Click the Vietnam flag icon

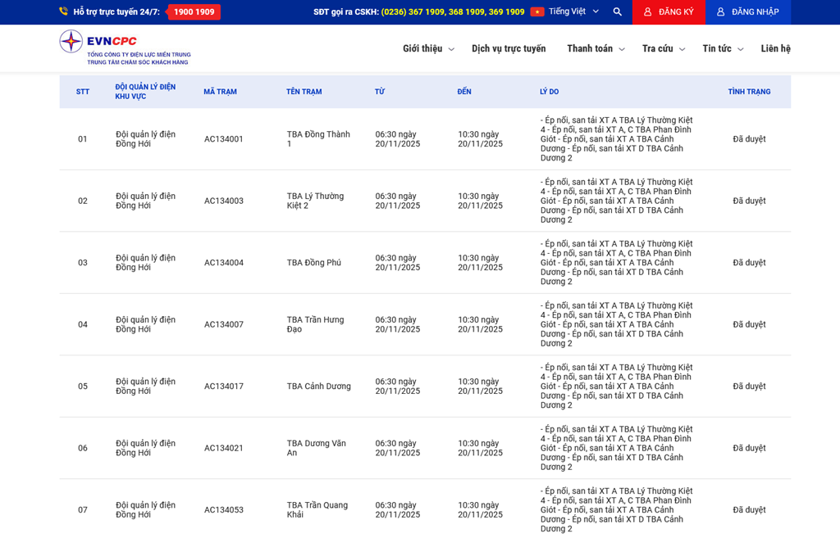tap(537, 11)
